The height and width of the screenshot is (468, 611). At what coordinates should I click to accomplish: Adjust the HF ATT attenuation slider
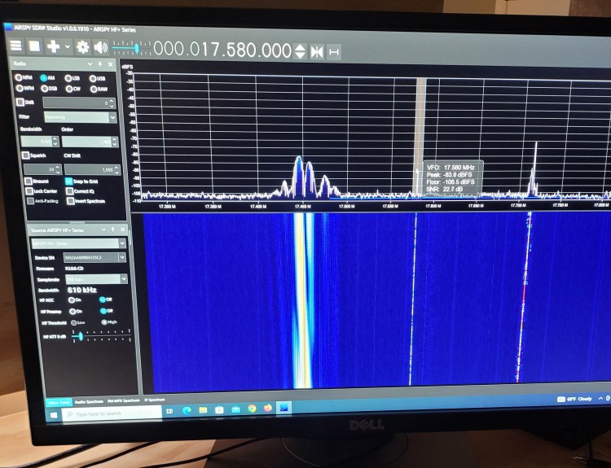(x=80, y=336)
